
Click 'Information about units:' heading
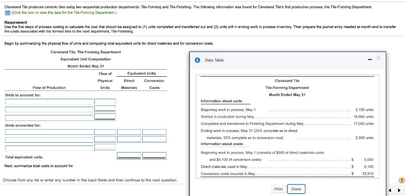(222, 101)
